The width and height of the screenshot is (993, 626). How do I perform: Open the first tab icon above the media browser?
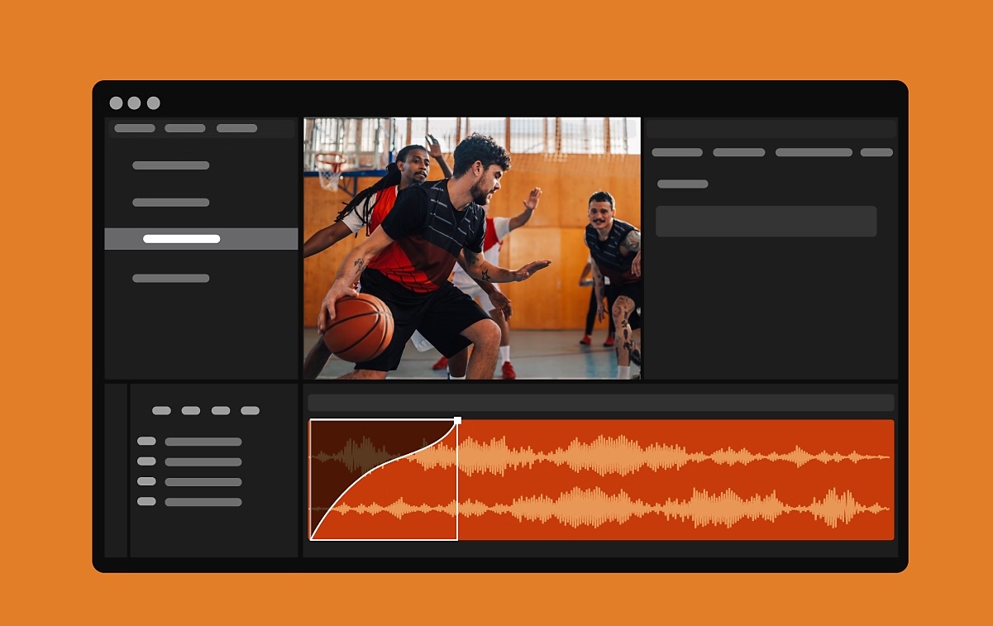pos(136,128)
